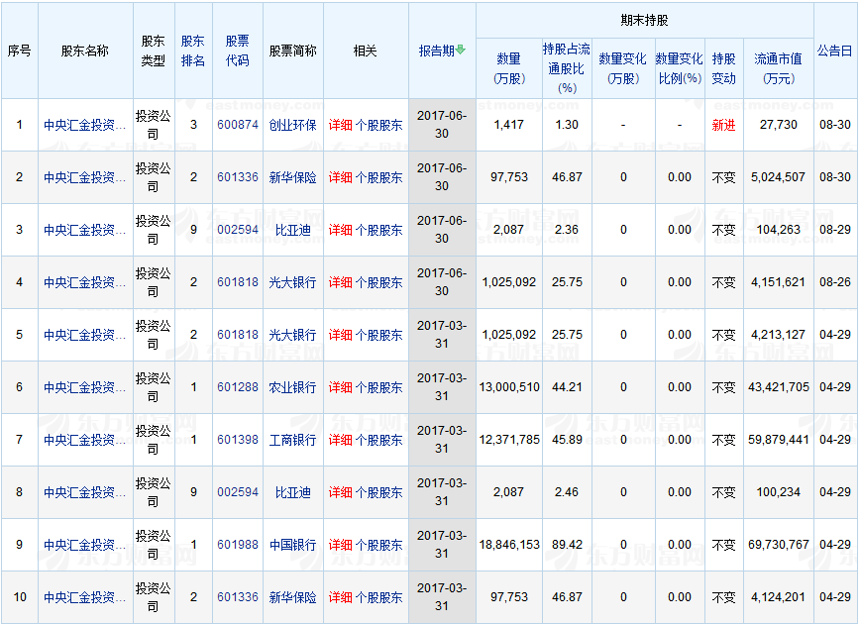The width and height of the screenshot is (860, 624).
Task: Select market value 43,421,705
Action: click(779, 387)
